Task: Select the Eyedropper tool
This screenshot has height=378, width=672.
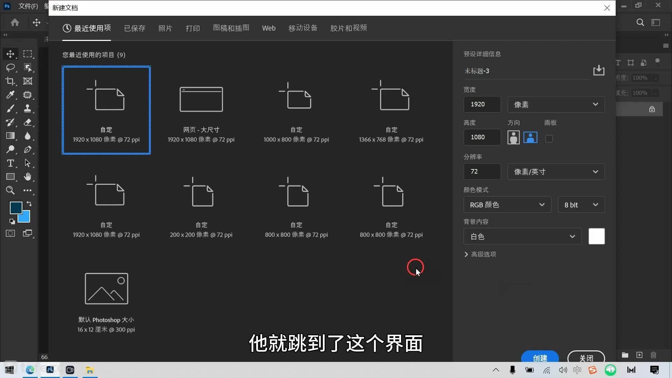Action: (10, 95)
